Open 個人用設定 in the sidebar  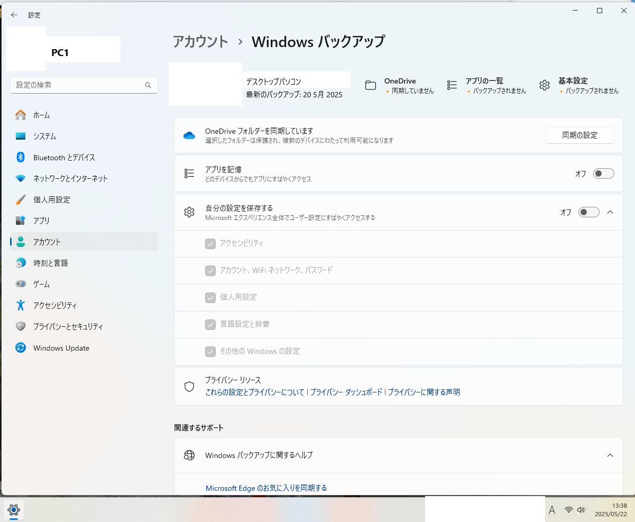pos(84,199)
